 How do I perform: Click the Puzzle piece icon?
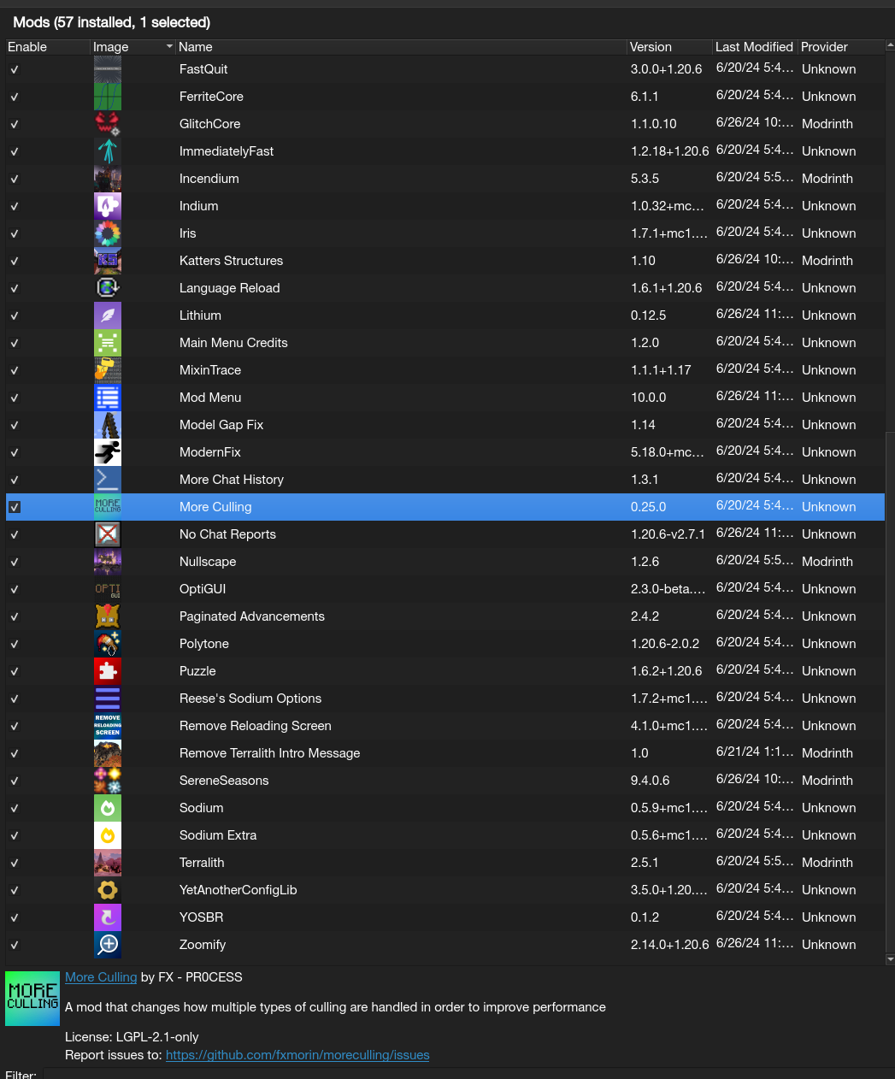[x=108, y=671]
